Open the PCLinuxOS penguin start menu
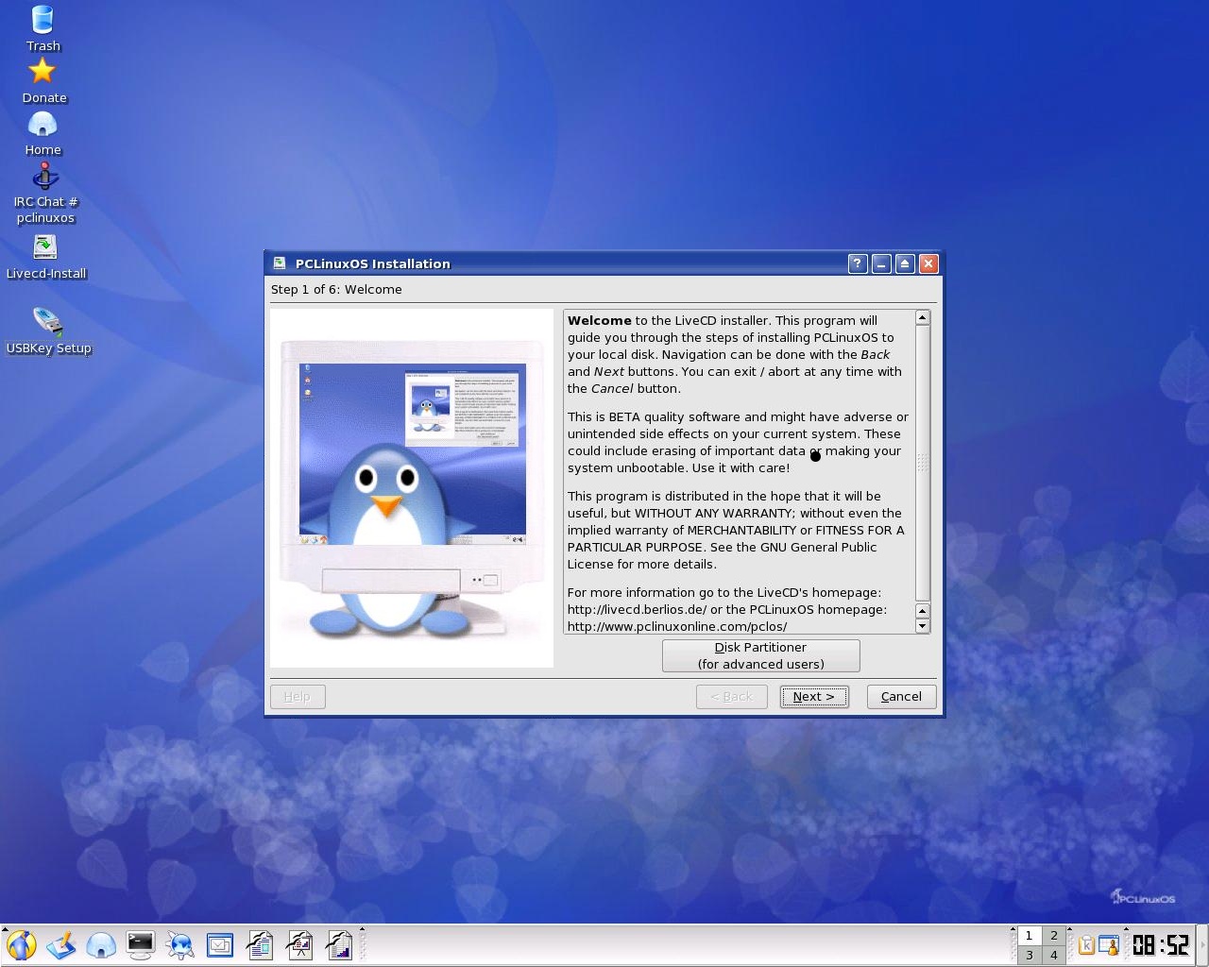The width and height of the screenshot is (1209, 967). (21, 945)
